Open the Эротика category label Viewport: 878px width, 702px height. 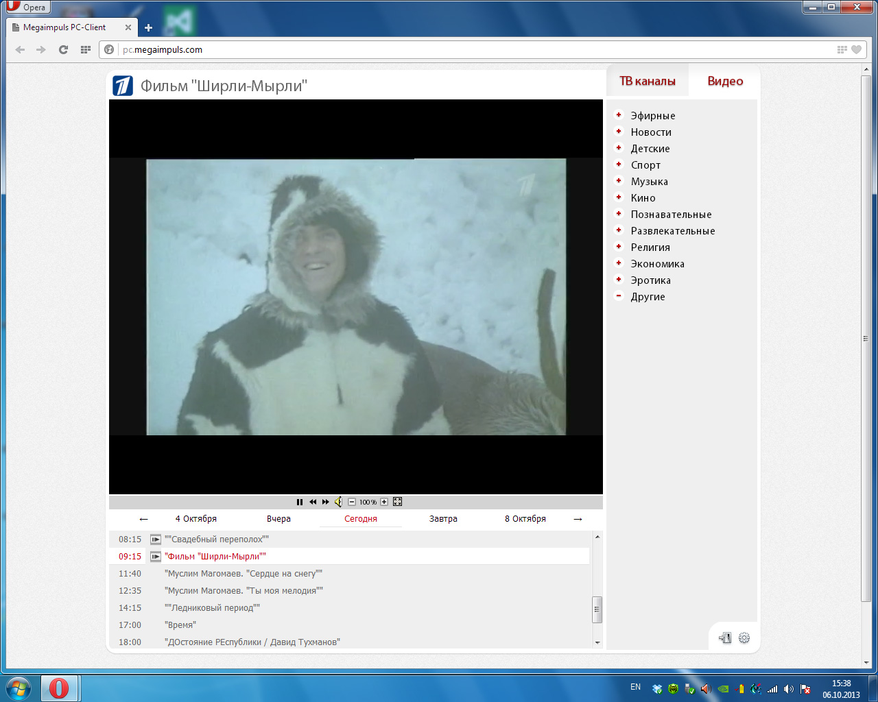tap(651, 280)
